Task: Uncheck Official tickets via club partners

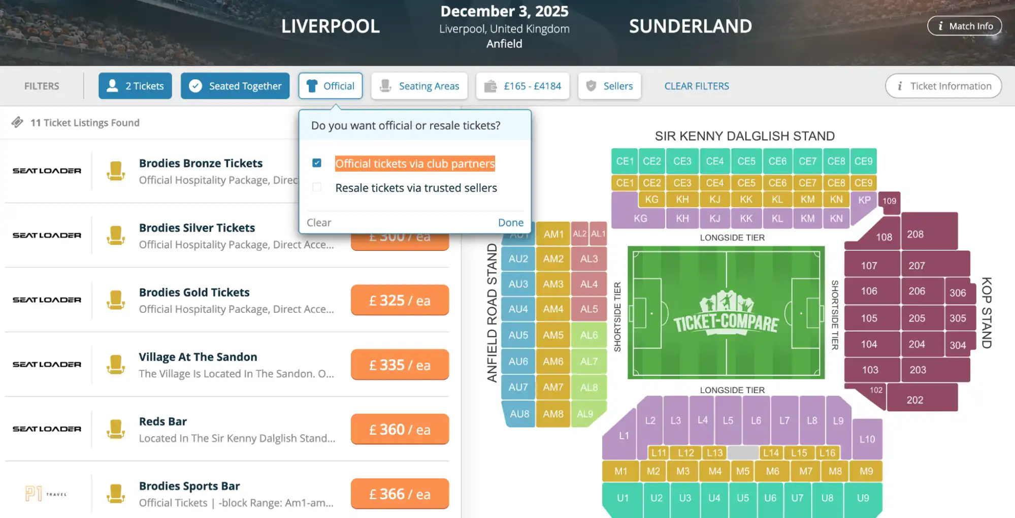Action: (x=316, y=163)
